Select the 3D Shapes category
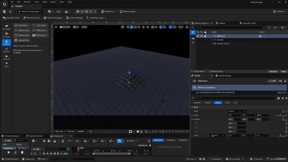The image size is (288, 162). (6, 35)
